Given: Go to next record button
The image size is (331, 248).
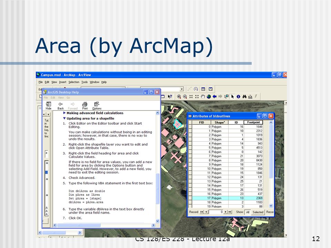Looking at the screenshot, I should click(225, 212).
